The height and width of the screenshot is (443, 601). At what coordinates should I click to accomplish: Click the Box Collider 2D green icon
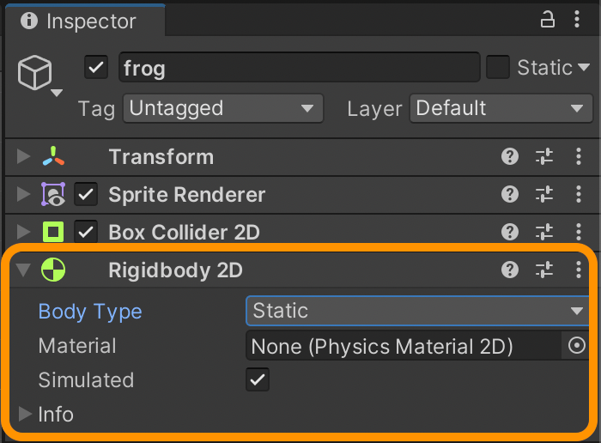[53, 232]
